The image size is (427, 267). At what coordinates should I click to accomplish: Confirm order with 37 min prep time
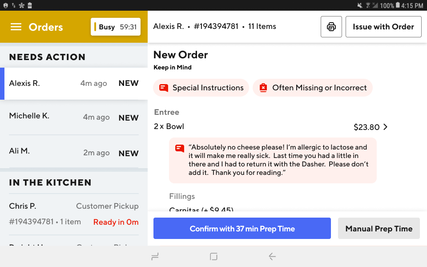coord(242,228)
